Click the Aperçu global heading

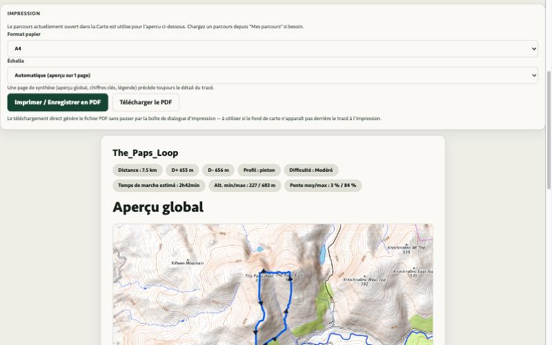[158, 207]
